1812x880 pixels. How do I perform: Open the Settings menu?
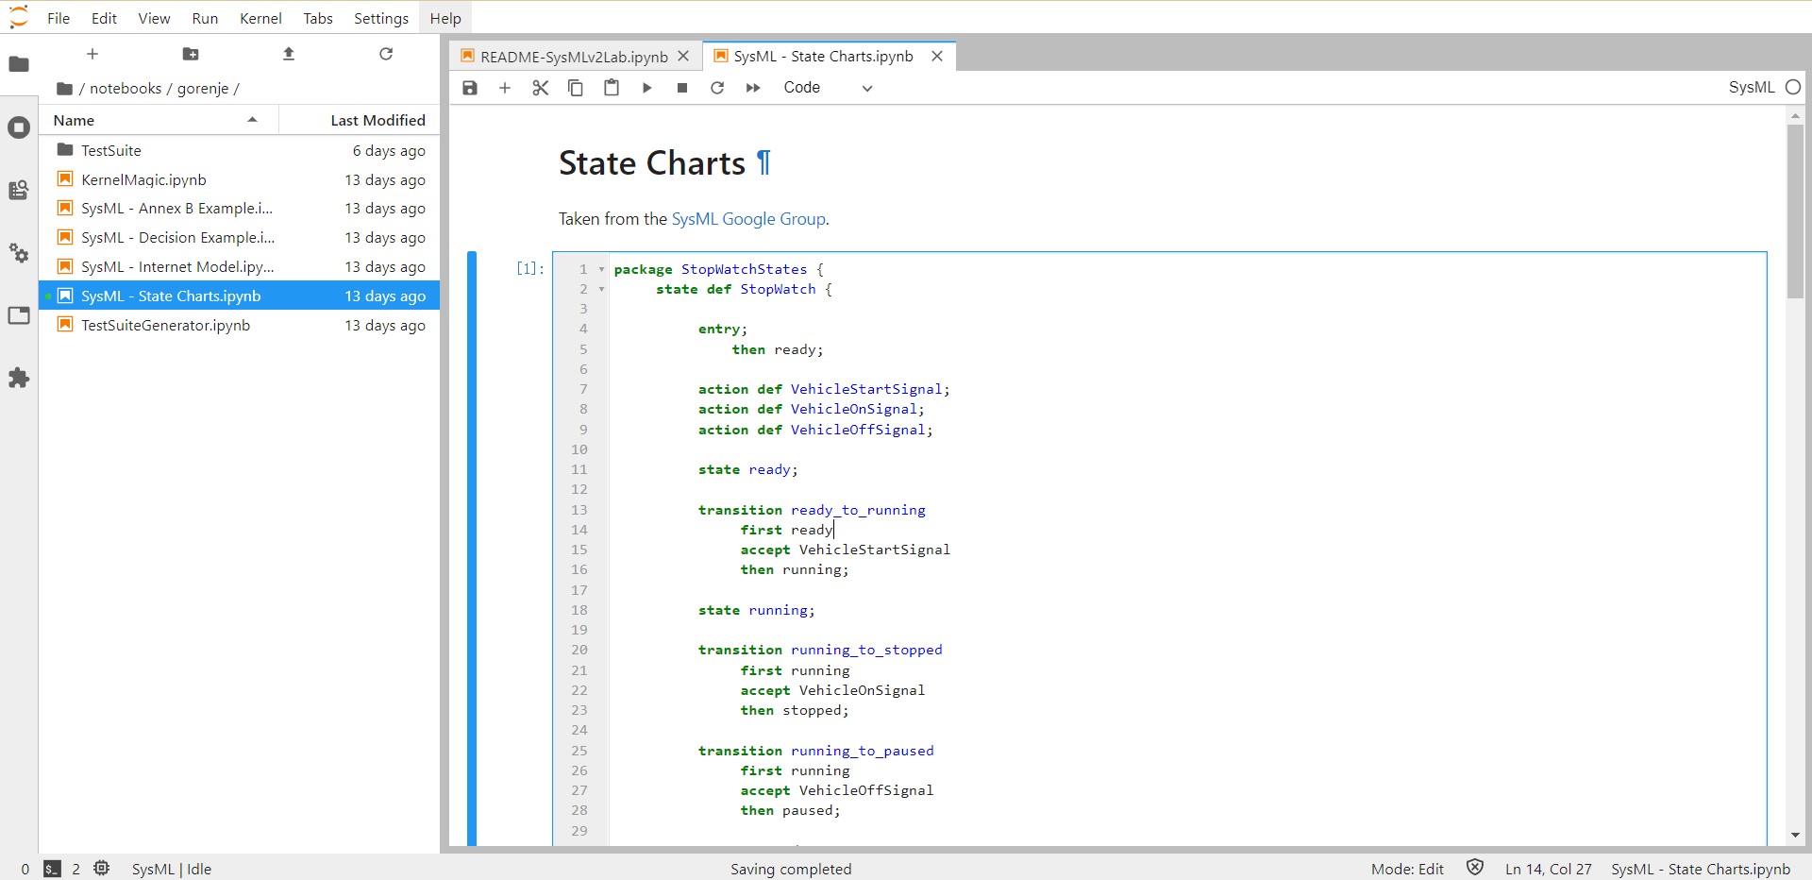(x=381, y=18)
